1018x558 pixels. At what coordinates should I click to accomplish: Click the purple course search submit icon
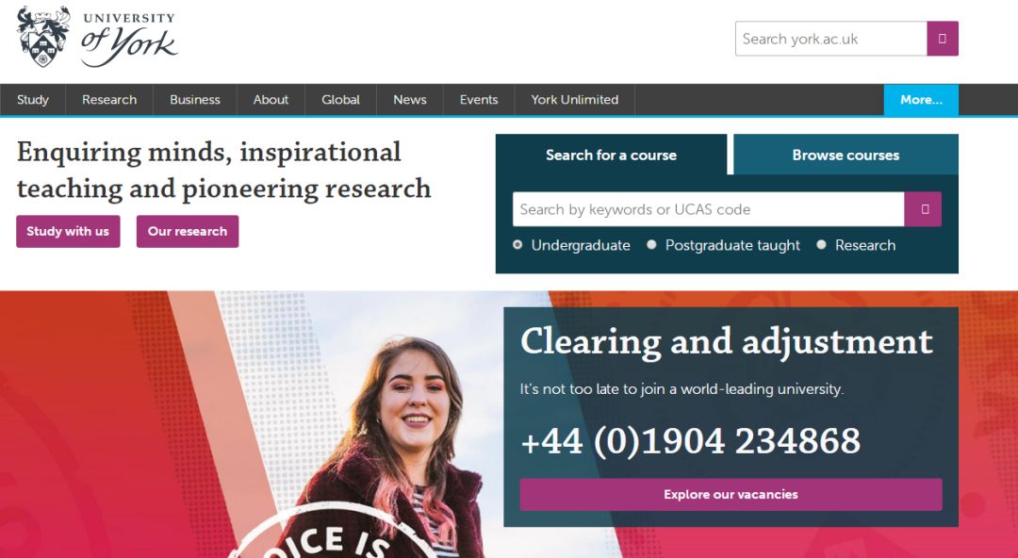[x=923, y=209]
